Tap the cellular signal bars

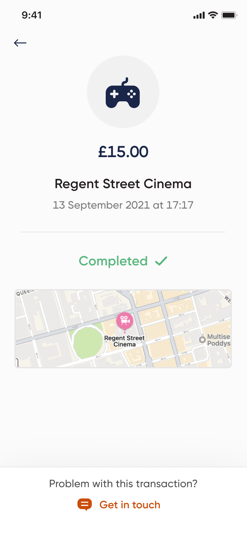199,16
